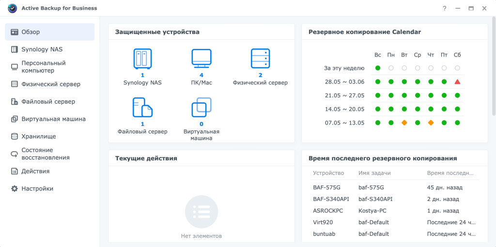Click the Active Backup for Business app logo

(x=12, y=9)
